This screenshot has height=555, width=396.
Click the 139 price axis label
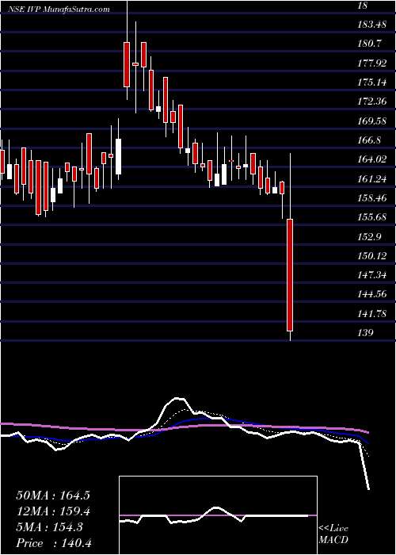[x=366, y=333]
